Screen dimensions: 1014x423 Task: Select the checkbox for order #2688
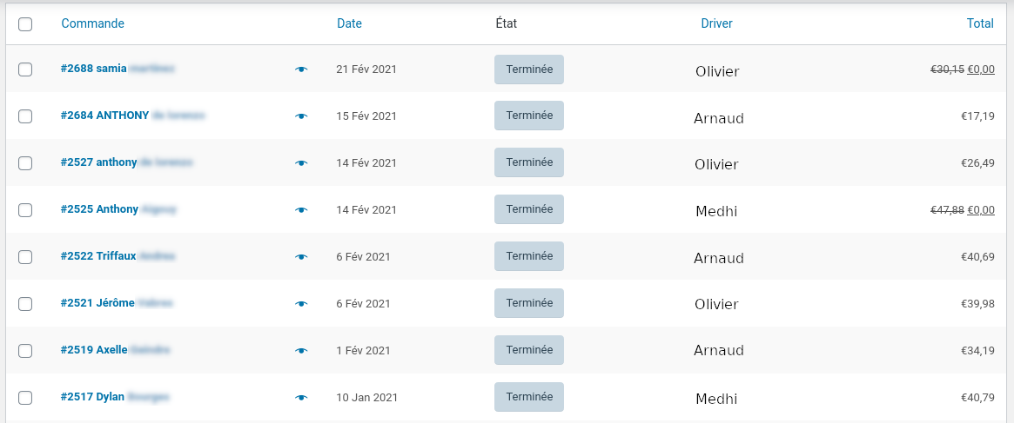pyautogui.click(x=25, y=69)
